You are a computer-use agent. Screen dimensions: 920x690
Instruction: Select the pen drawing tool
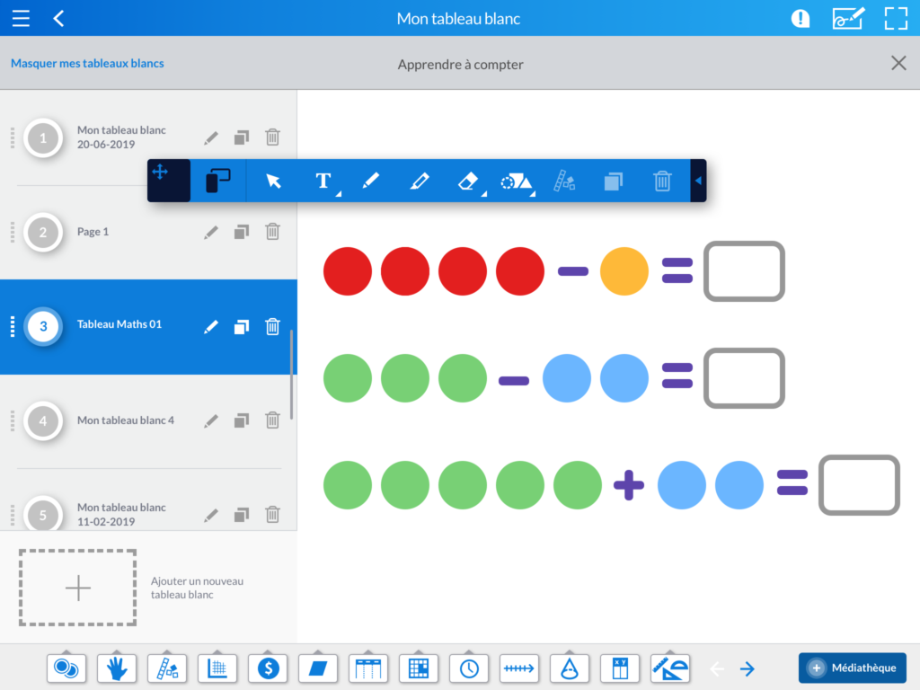tap(371, 181)
